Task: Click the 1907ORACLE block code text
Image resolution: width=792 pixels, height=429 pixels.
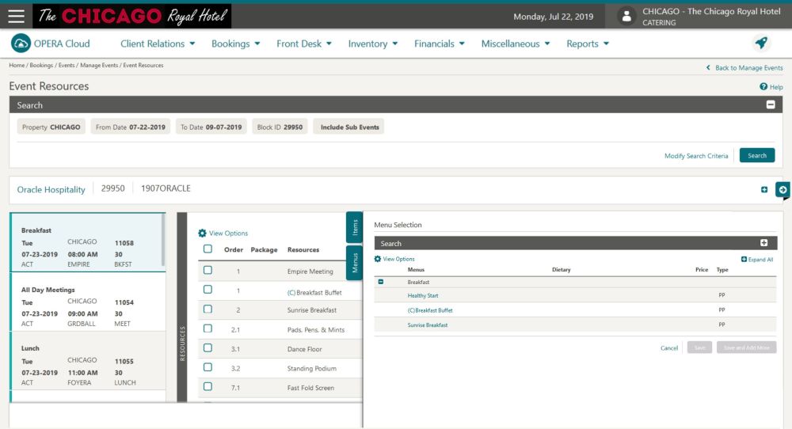Action: 166,188
